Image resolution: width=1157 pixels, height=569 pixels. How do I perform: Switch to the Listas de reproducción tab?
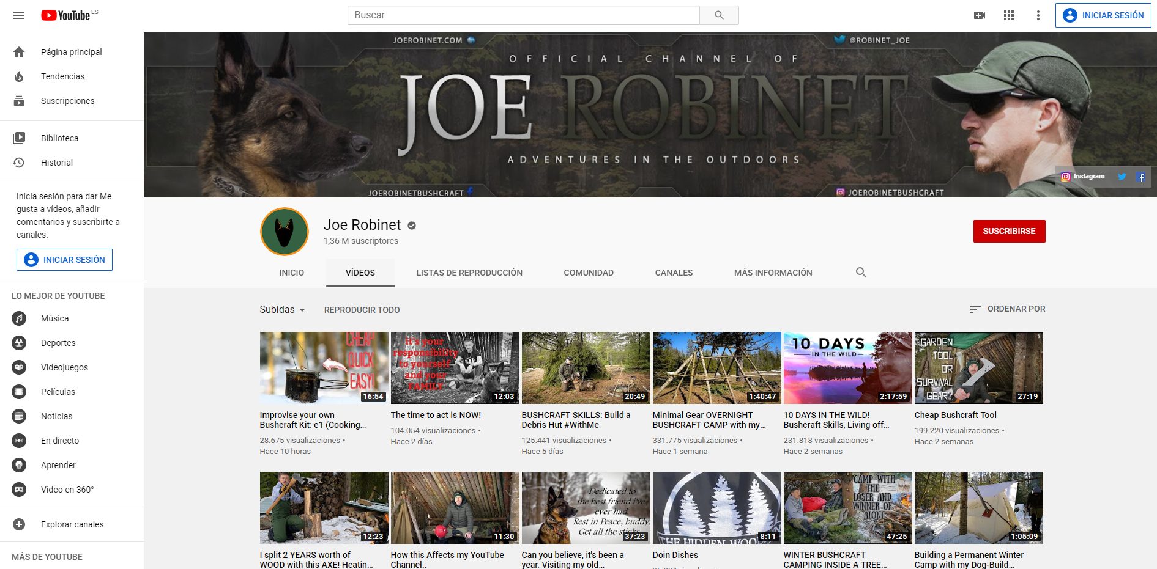[x=469, y=273]
